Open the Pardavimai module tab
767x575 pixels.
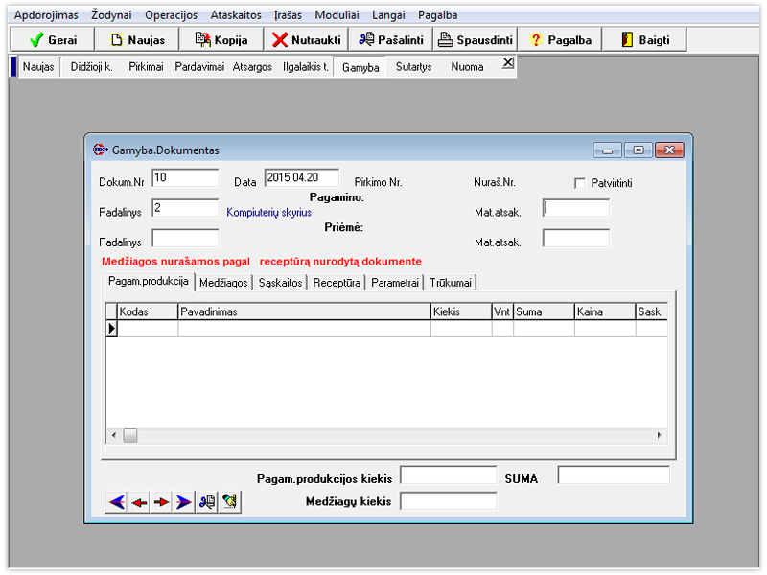click(199, 67)
